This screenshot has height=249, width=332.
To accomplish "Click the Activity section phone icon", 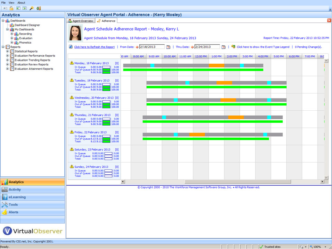I will (4, 190).
